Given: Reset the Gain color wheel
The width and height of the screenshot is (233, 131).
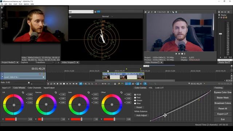Looking at the screenshot, I should click(x=88, y=92).
